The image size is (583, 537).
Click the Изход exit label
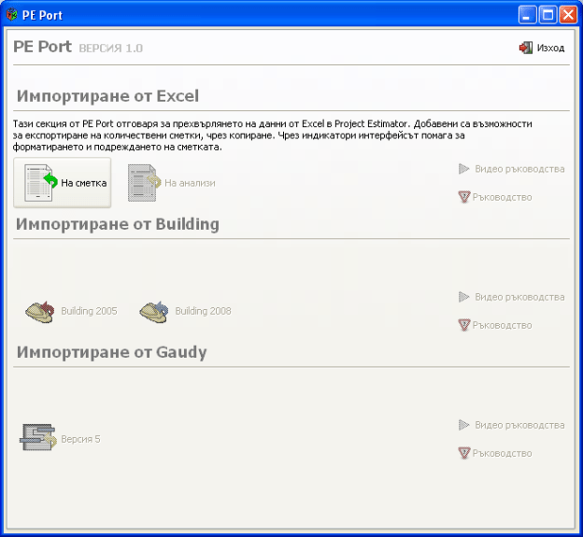pos(550,48)
